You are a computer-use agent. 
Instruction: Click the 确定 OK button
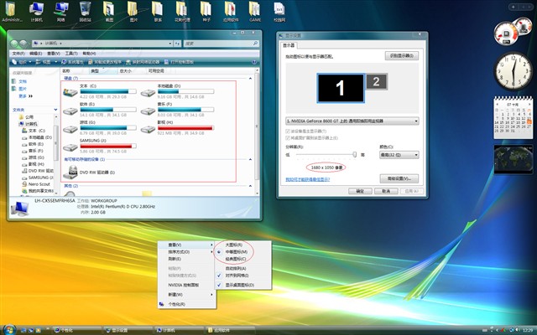coord(360,191)
